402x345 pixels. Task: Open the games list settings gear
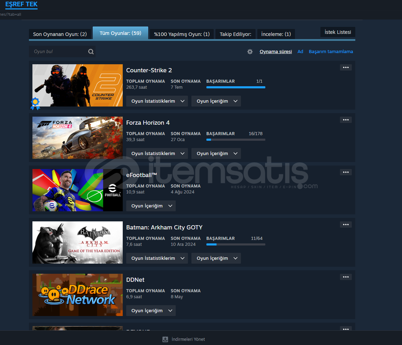point(250,52)
